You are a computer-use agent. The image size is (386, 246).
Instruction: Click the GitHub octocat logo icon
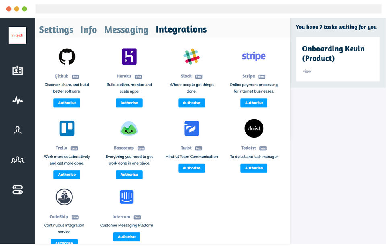67,57
